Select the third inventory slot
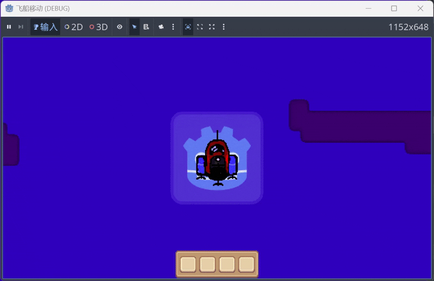Image resolution: width=434 pixels, height=281 pixels. point(227,264)
